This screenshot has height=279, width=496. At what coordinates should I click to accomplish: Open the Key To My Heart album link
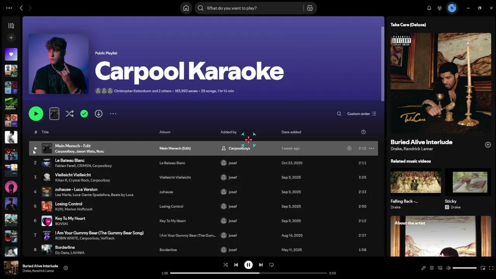pyautogui.click(x=173, y=221)
